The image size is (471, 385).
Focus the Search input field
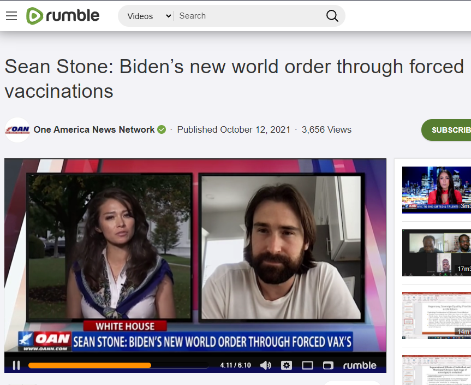click(x=249, y=16)
